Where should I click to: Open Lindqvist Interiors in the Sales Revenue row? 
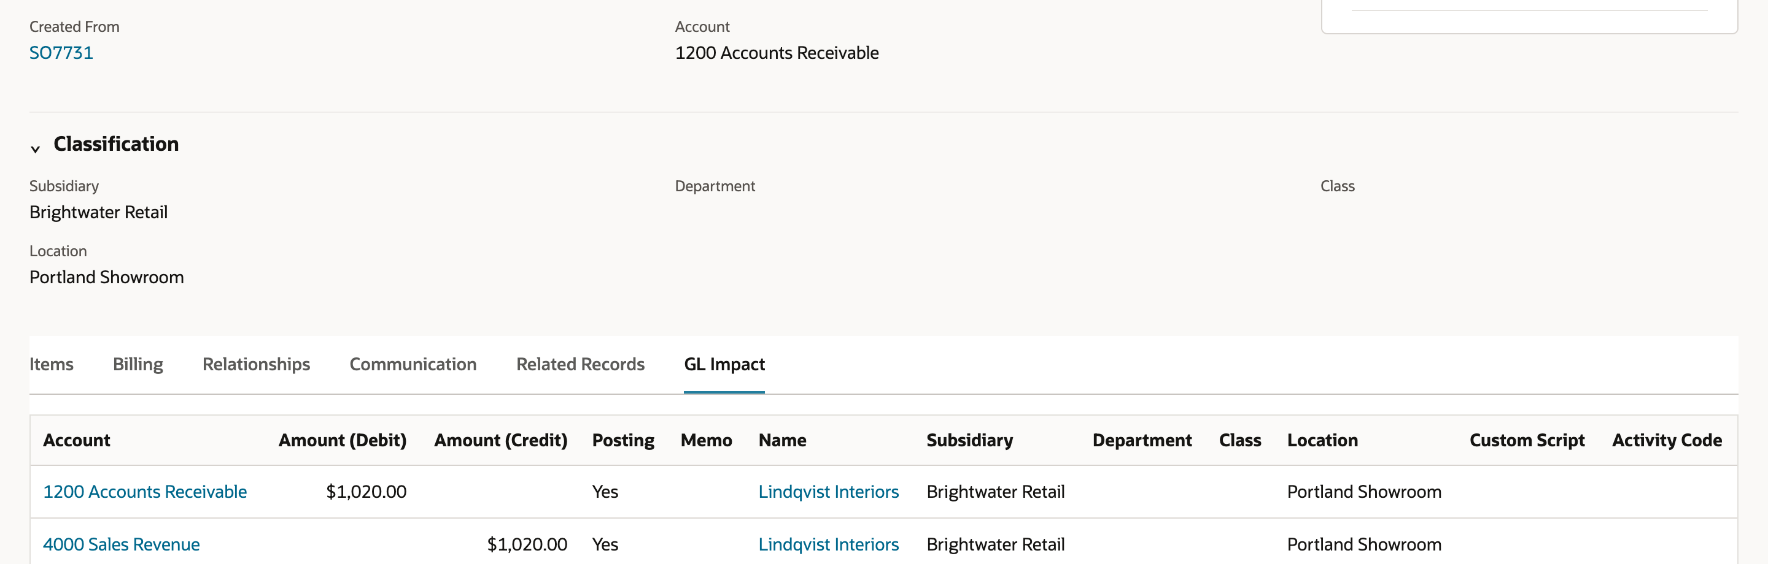828,544
